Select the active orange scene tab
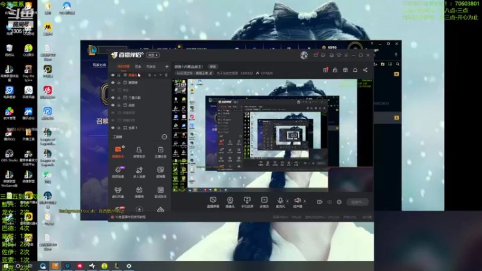 coord(124,67)
